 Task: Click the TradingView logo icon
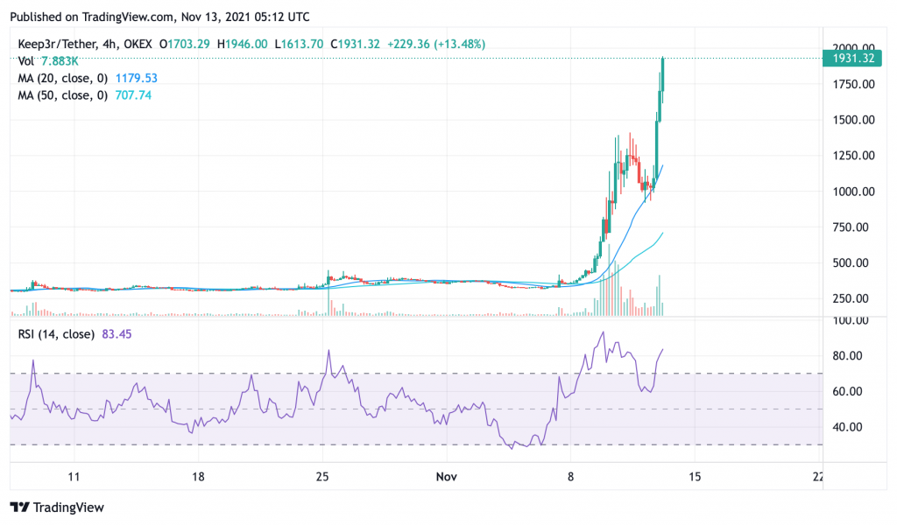pos(20,507)
